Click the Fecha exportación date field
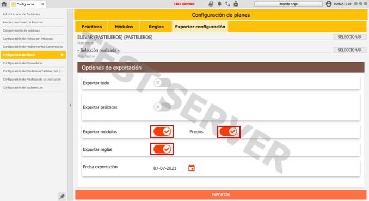This screenshot has width=369, height=201. [168, 168]
